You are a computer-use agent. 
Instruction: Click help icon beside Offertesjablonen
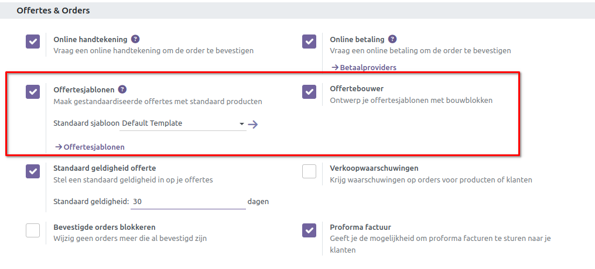[122, 89]
